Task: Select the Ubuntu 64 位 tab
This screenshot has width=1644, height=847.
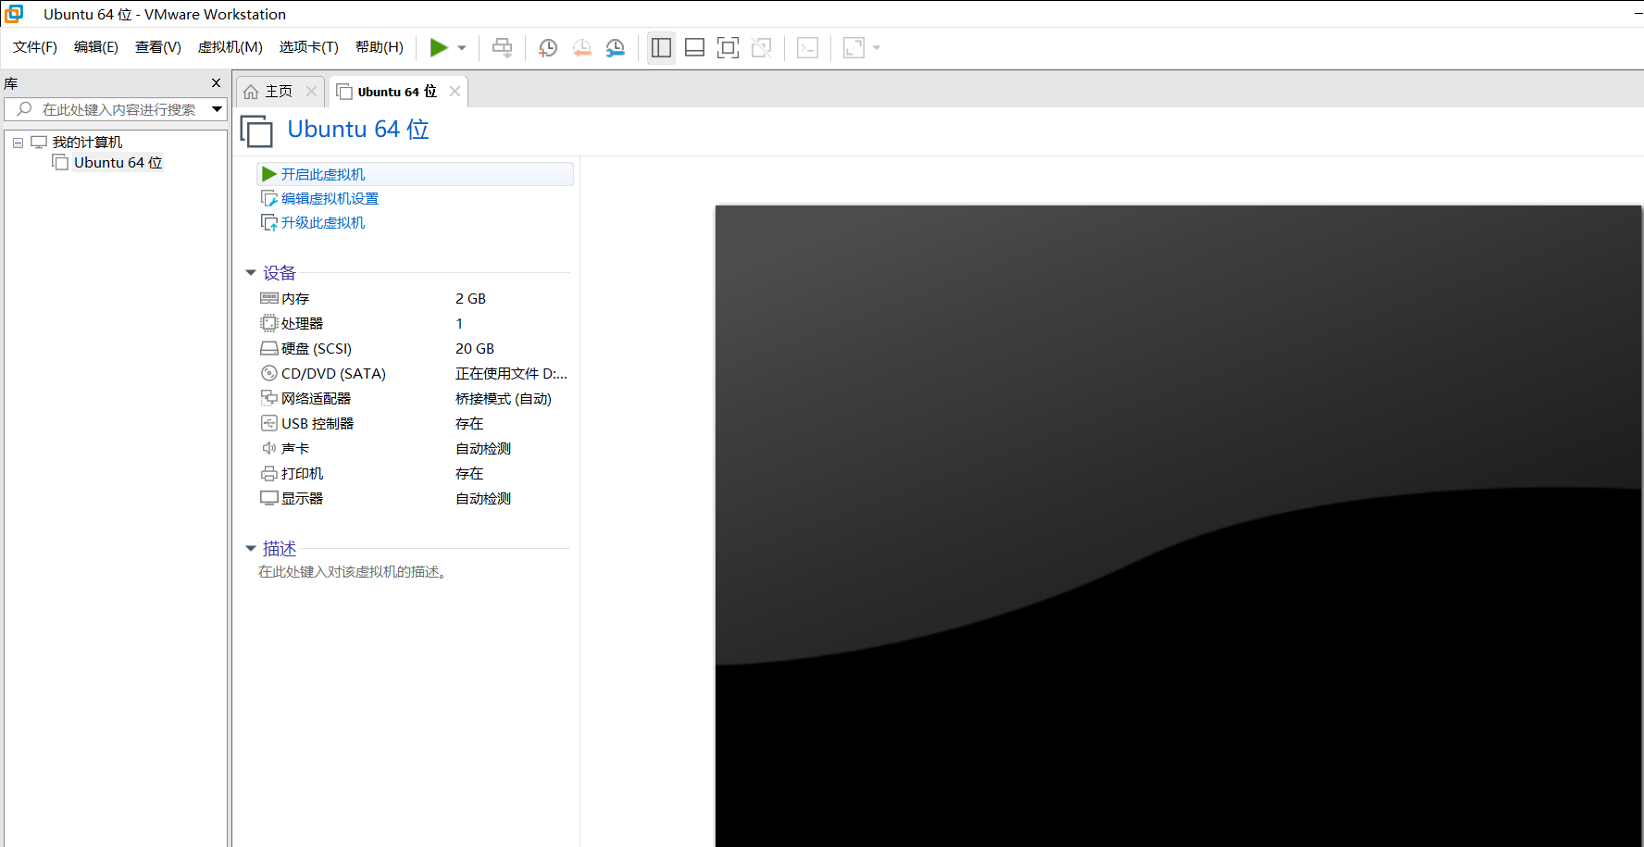Action: (x=397, y=92)
